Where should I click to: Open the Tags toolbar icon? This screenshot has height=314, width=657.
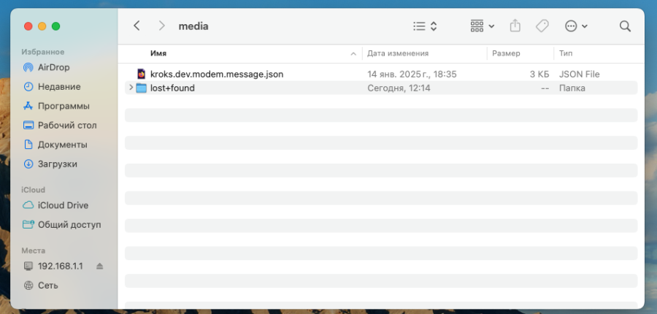542,26
